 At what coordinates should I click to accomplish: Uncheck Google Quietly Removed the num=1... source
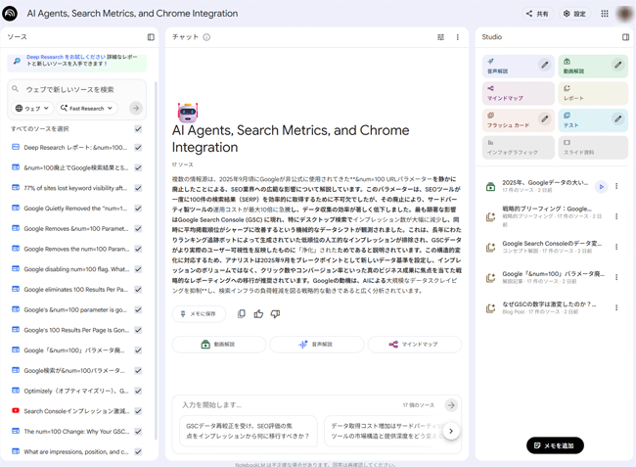138,209
